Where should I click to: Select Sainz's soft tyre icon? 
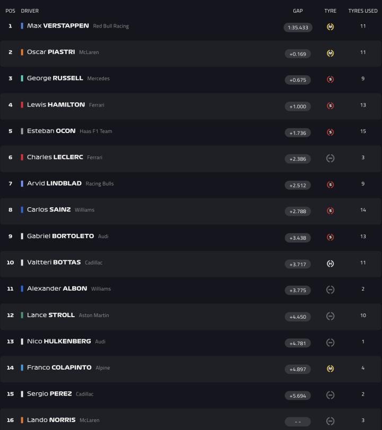tap(330, 210)
